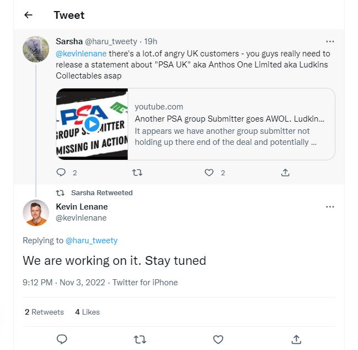Image resolution: width=358 pixels, height=350 pixels.
Task: Retweet Kevin Lenane's reply using the bottom retweet icon
Action: pyautogui.click(x=140, y=339)
